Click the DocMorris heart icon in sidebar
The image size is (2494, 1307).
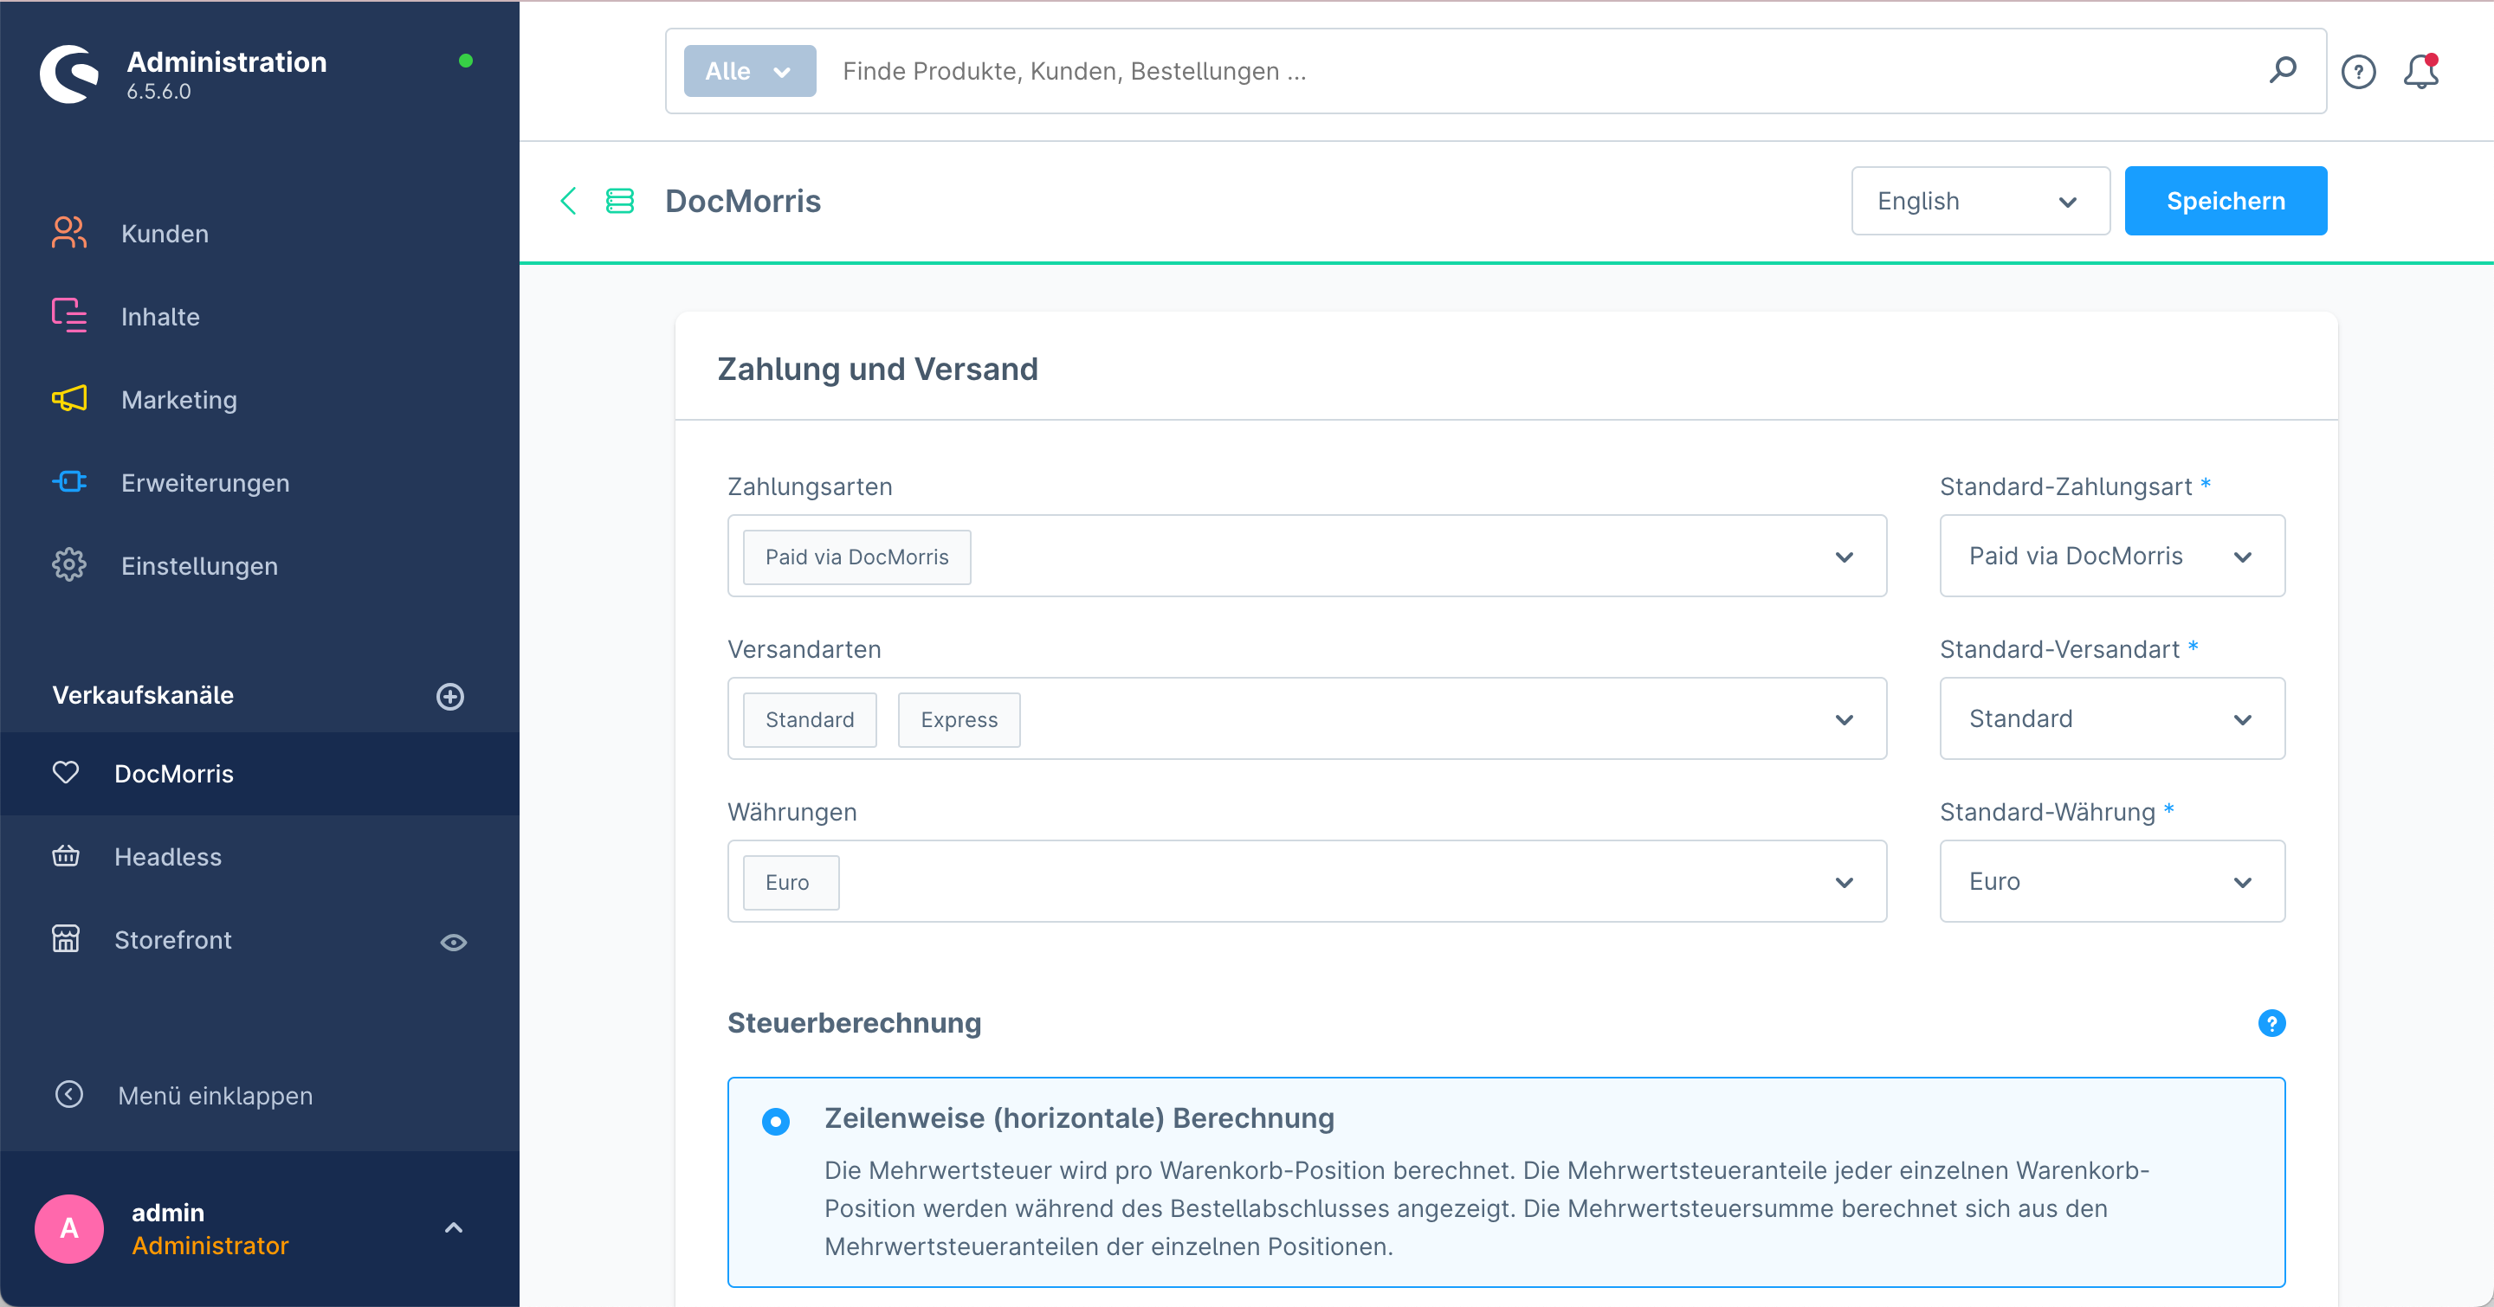point(66,773)
